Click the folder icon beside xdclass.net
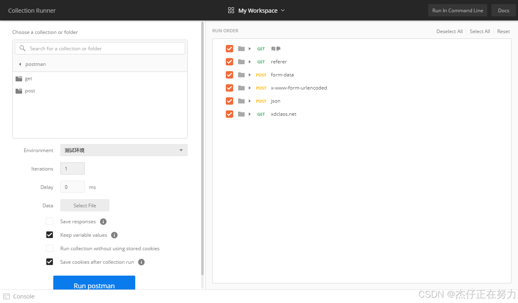Screen dimensions: 518x303 (241, 114)
